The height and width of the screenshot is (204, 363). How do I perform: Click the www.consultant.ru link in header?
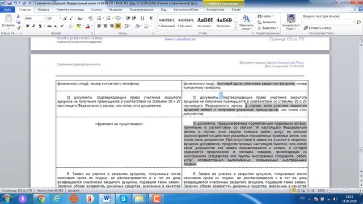click(x=180, y=39)
